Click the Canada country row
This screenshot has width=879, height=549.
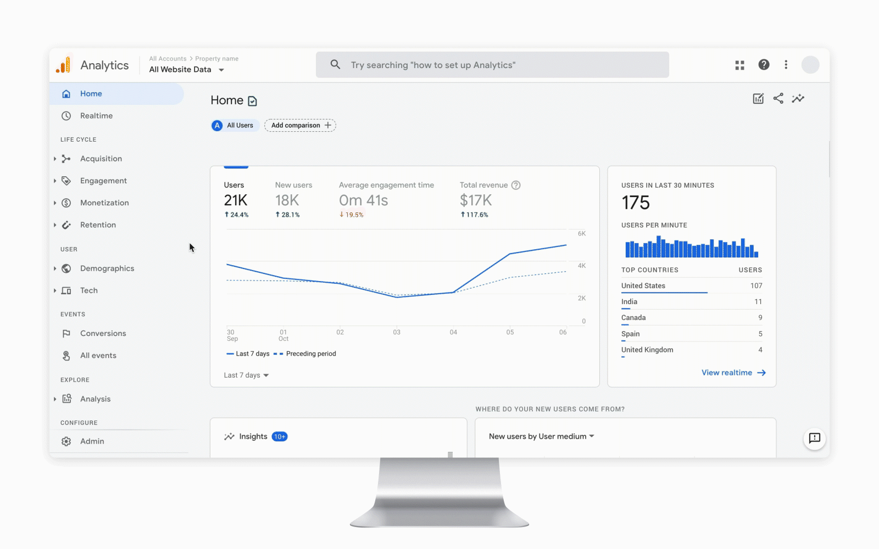click(692, 318)
